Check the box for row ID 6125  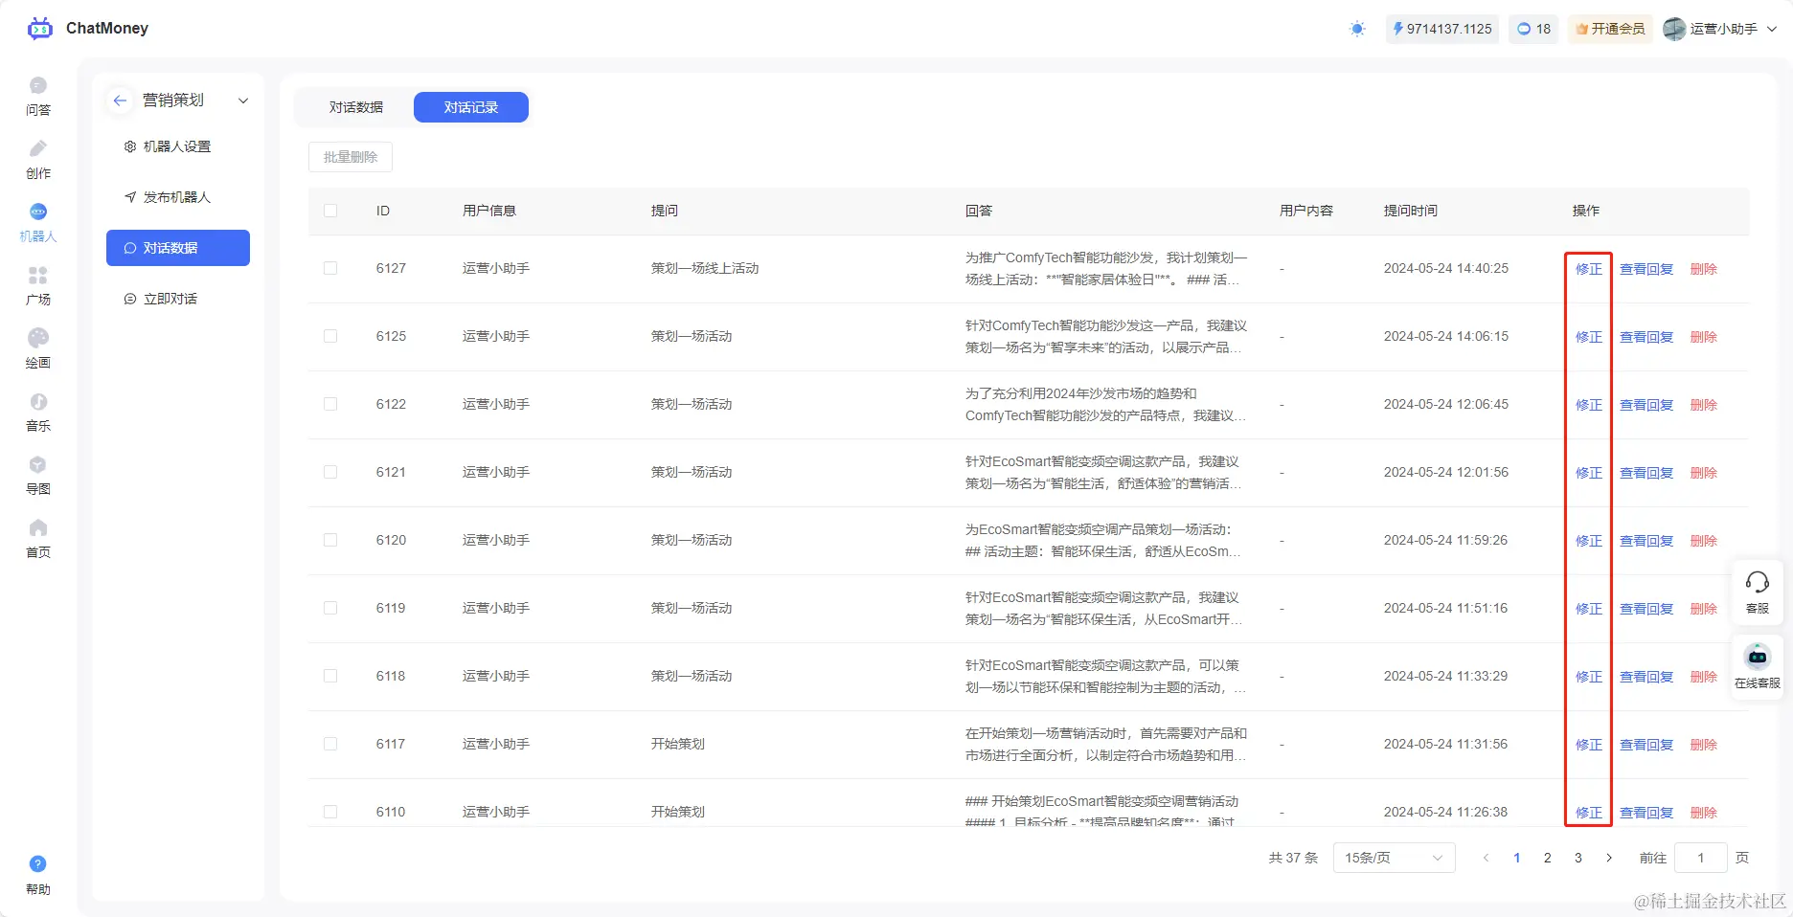click(330, 336)
